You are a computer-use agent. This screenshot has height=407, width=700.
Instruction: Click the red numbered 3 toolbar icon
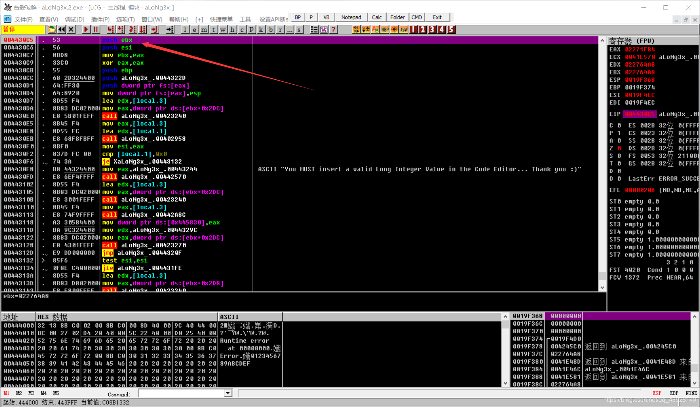click(x=432, y=29)
